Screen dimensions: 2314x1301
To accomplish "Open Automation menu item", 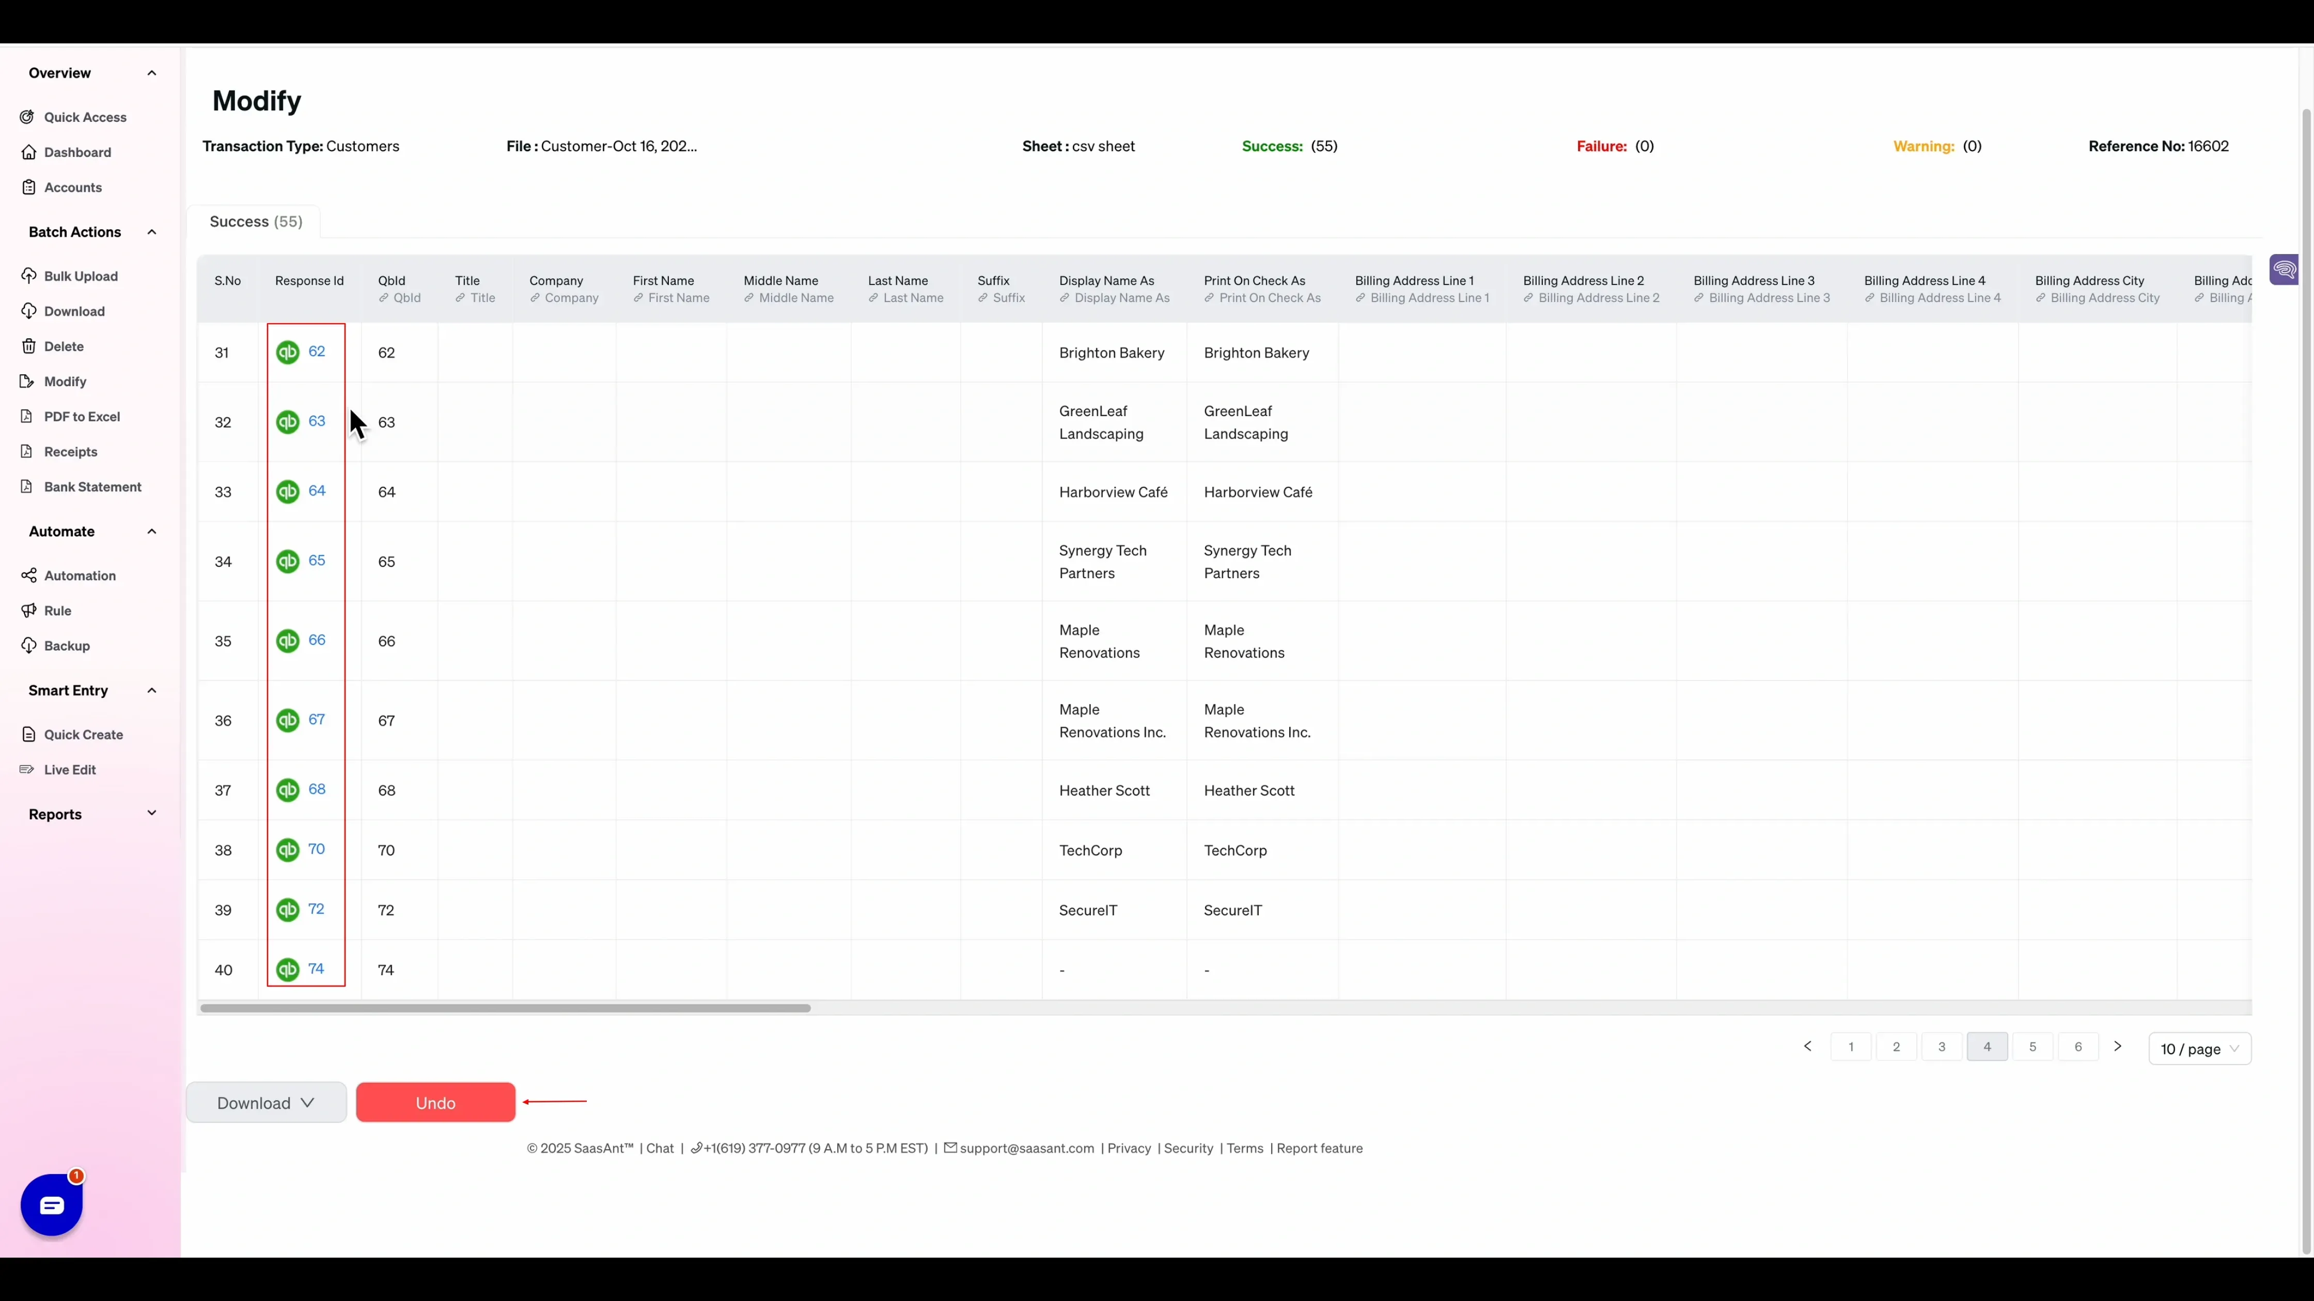I will (x=80, y=576).
